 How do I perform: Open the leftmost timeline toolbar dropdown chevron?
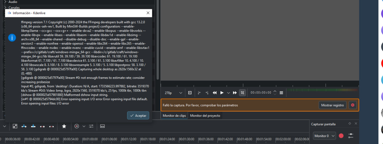pyautogui.click(x=4, y=126)
